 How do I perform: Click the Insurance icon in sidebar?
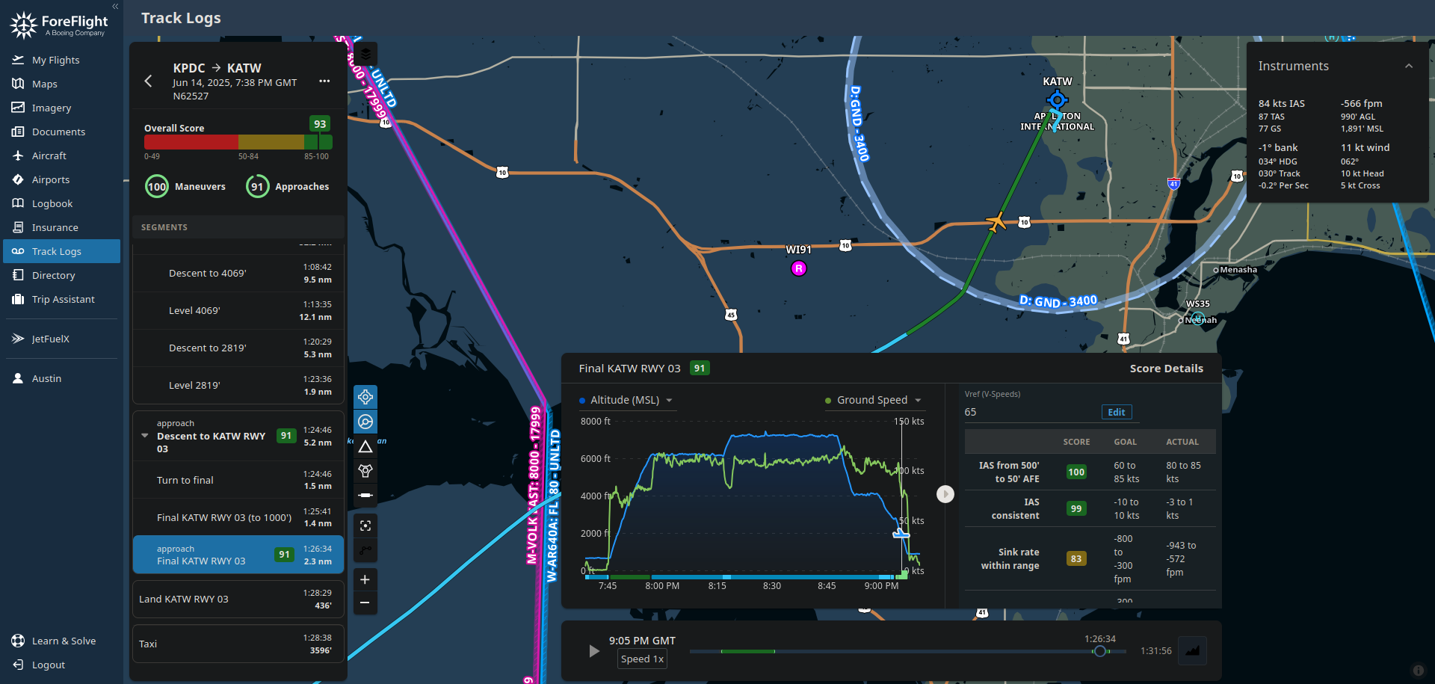click(18, 227)
